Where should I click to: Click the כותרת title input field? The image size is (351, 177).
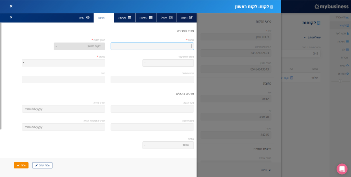[x=152, y=46]
